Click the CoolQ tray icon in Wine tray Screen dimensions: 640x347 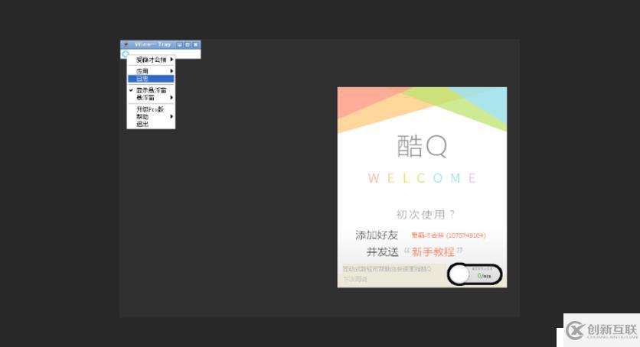pos(126,54)
